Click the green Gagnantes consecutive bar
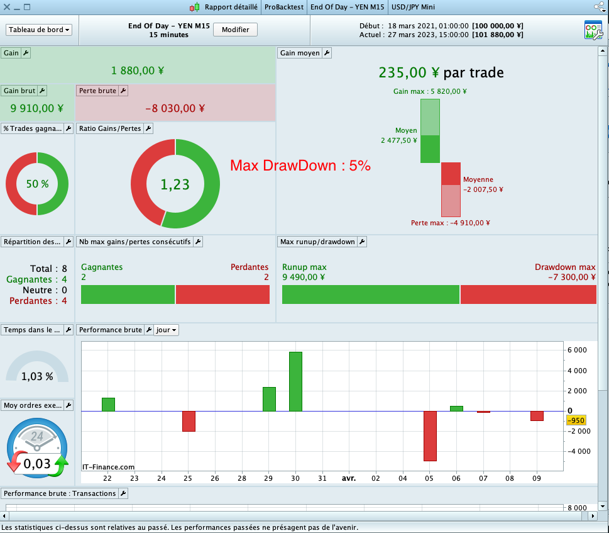The height and width of the screenshot is (533, 609). (x=128, y=295)
